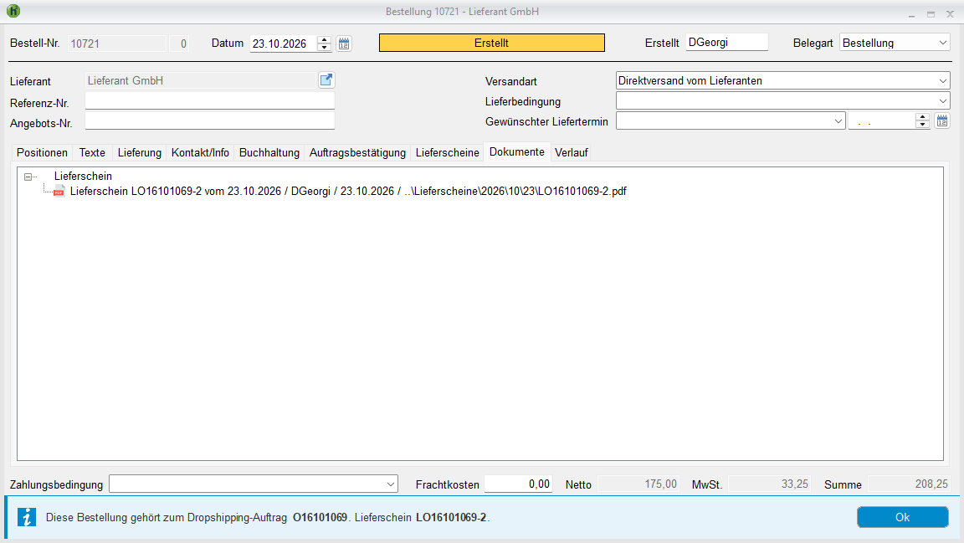Show the Verlauf tab

[x=572, y=152]
